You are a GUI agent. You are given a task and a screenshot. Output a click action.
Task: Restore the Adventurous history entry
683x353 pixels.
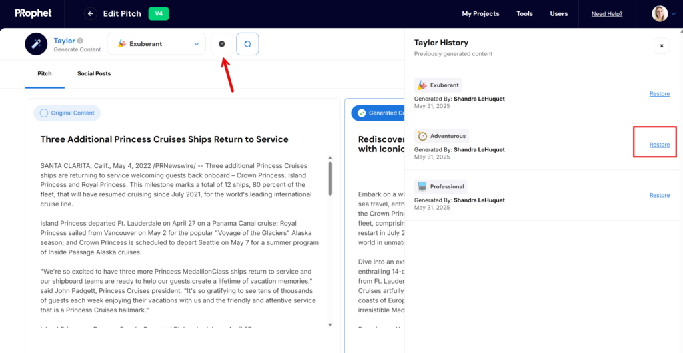point(660,145)
